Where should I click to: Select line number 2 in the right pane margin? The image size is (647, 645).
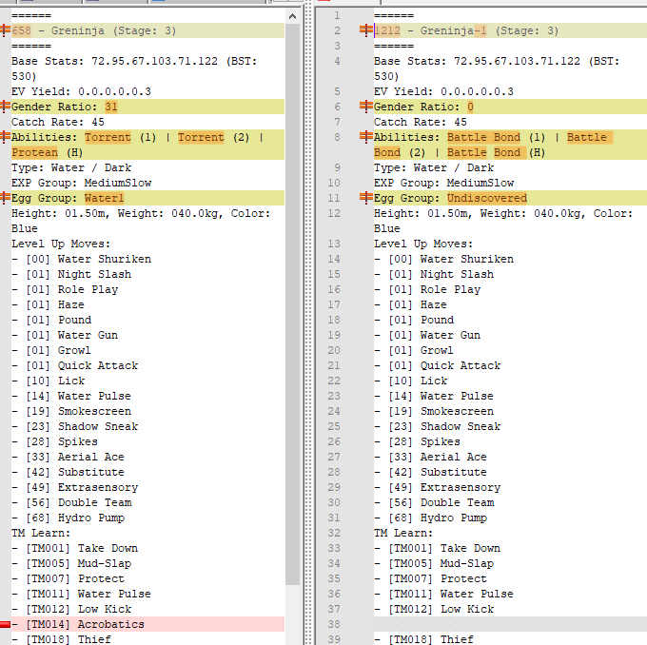click(337, 30)
